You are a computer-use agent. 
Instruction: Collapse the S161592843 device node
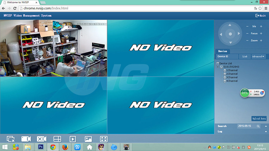pos(218,67)
